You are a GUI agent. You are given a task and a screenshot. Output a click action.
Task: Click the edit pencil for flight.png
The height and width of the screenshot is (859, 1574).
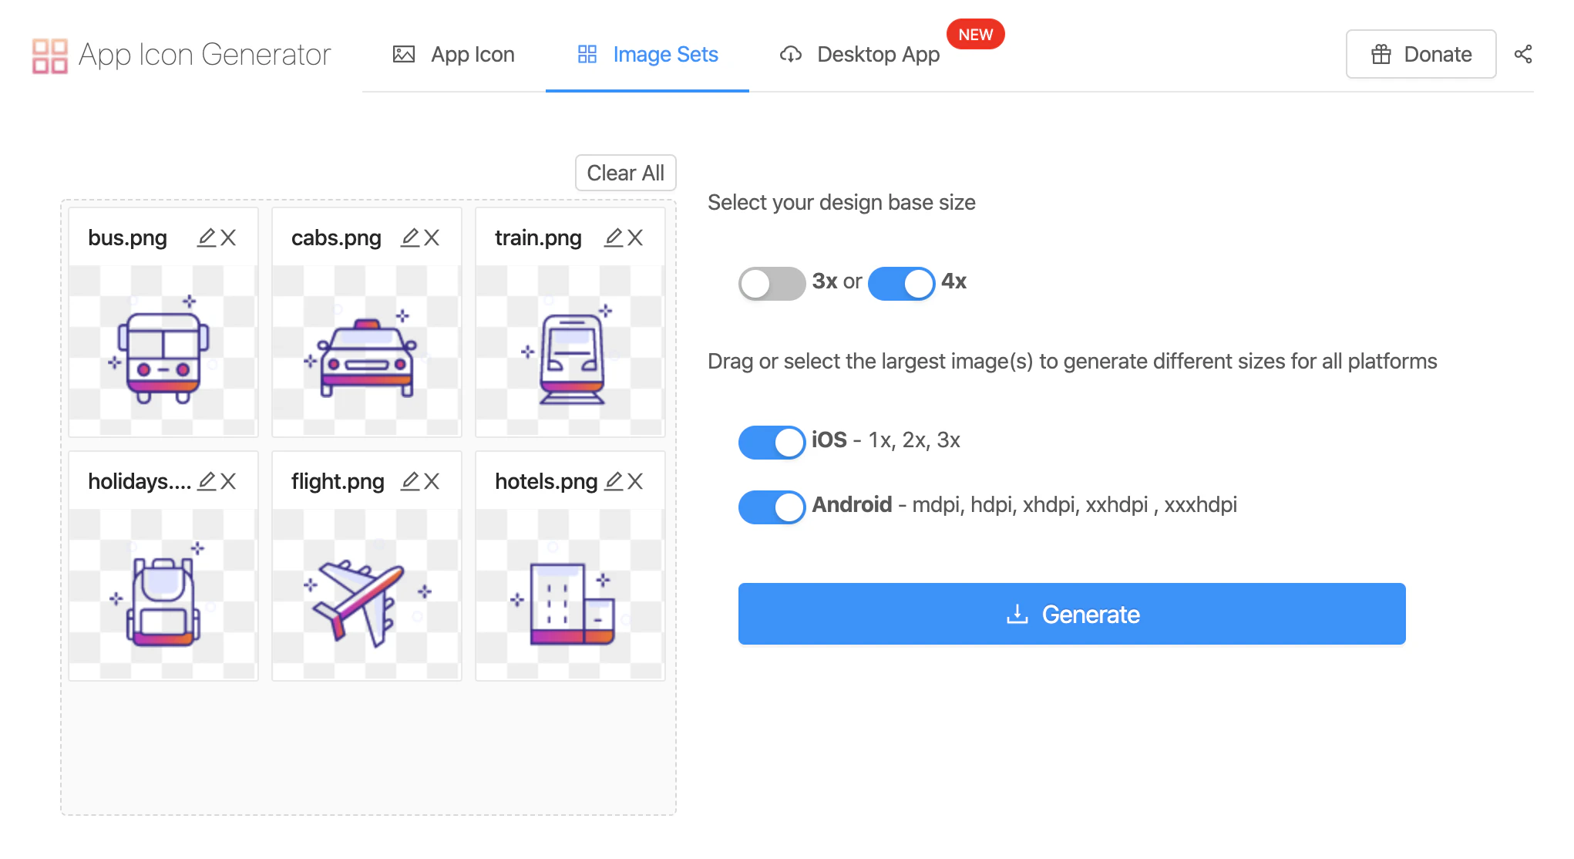(410, 481)
